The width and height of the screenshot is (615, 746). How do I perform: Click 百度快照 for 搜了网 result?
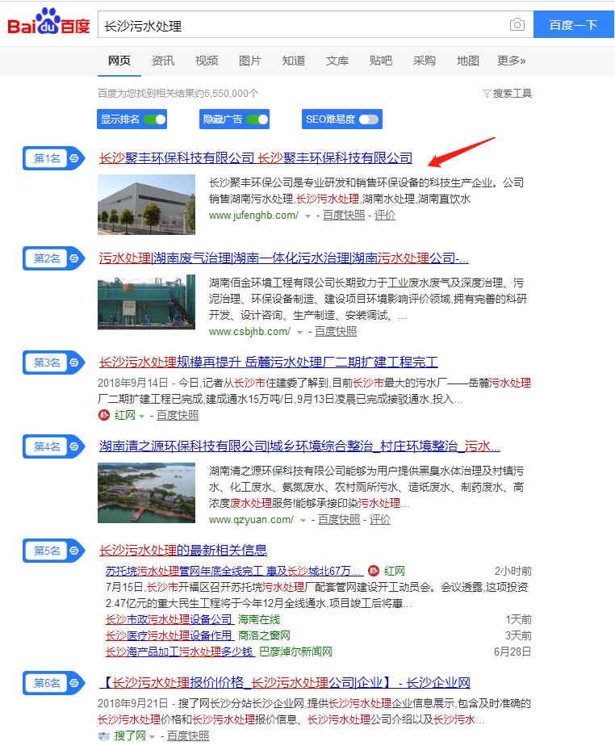(x=188, y=736)
